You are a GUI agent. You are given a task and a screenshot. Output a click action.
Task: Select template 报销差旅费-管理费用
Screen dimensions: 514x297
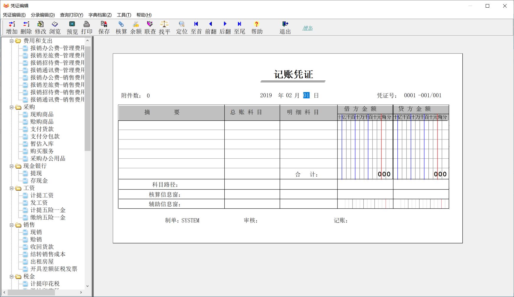(57, 55)
